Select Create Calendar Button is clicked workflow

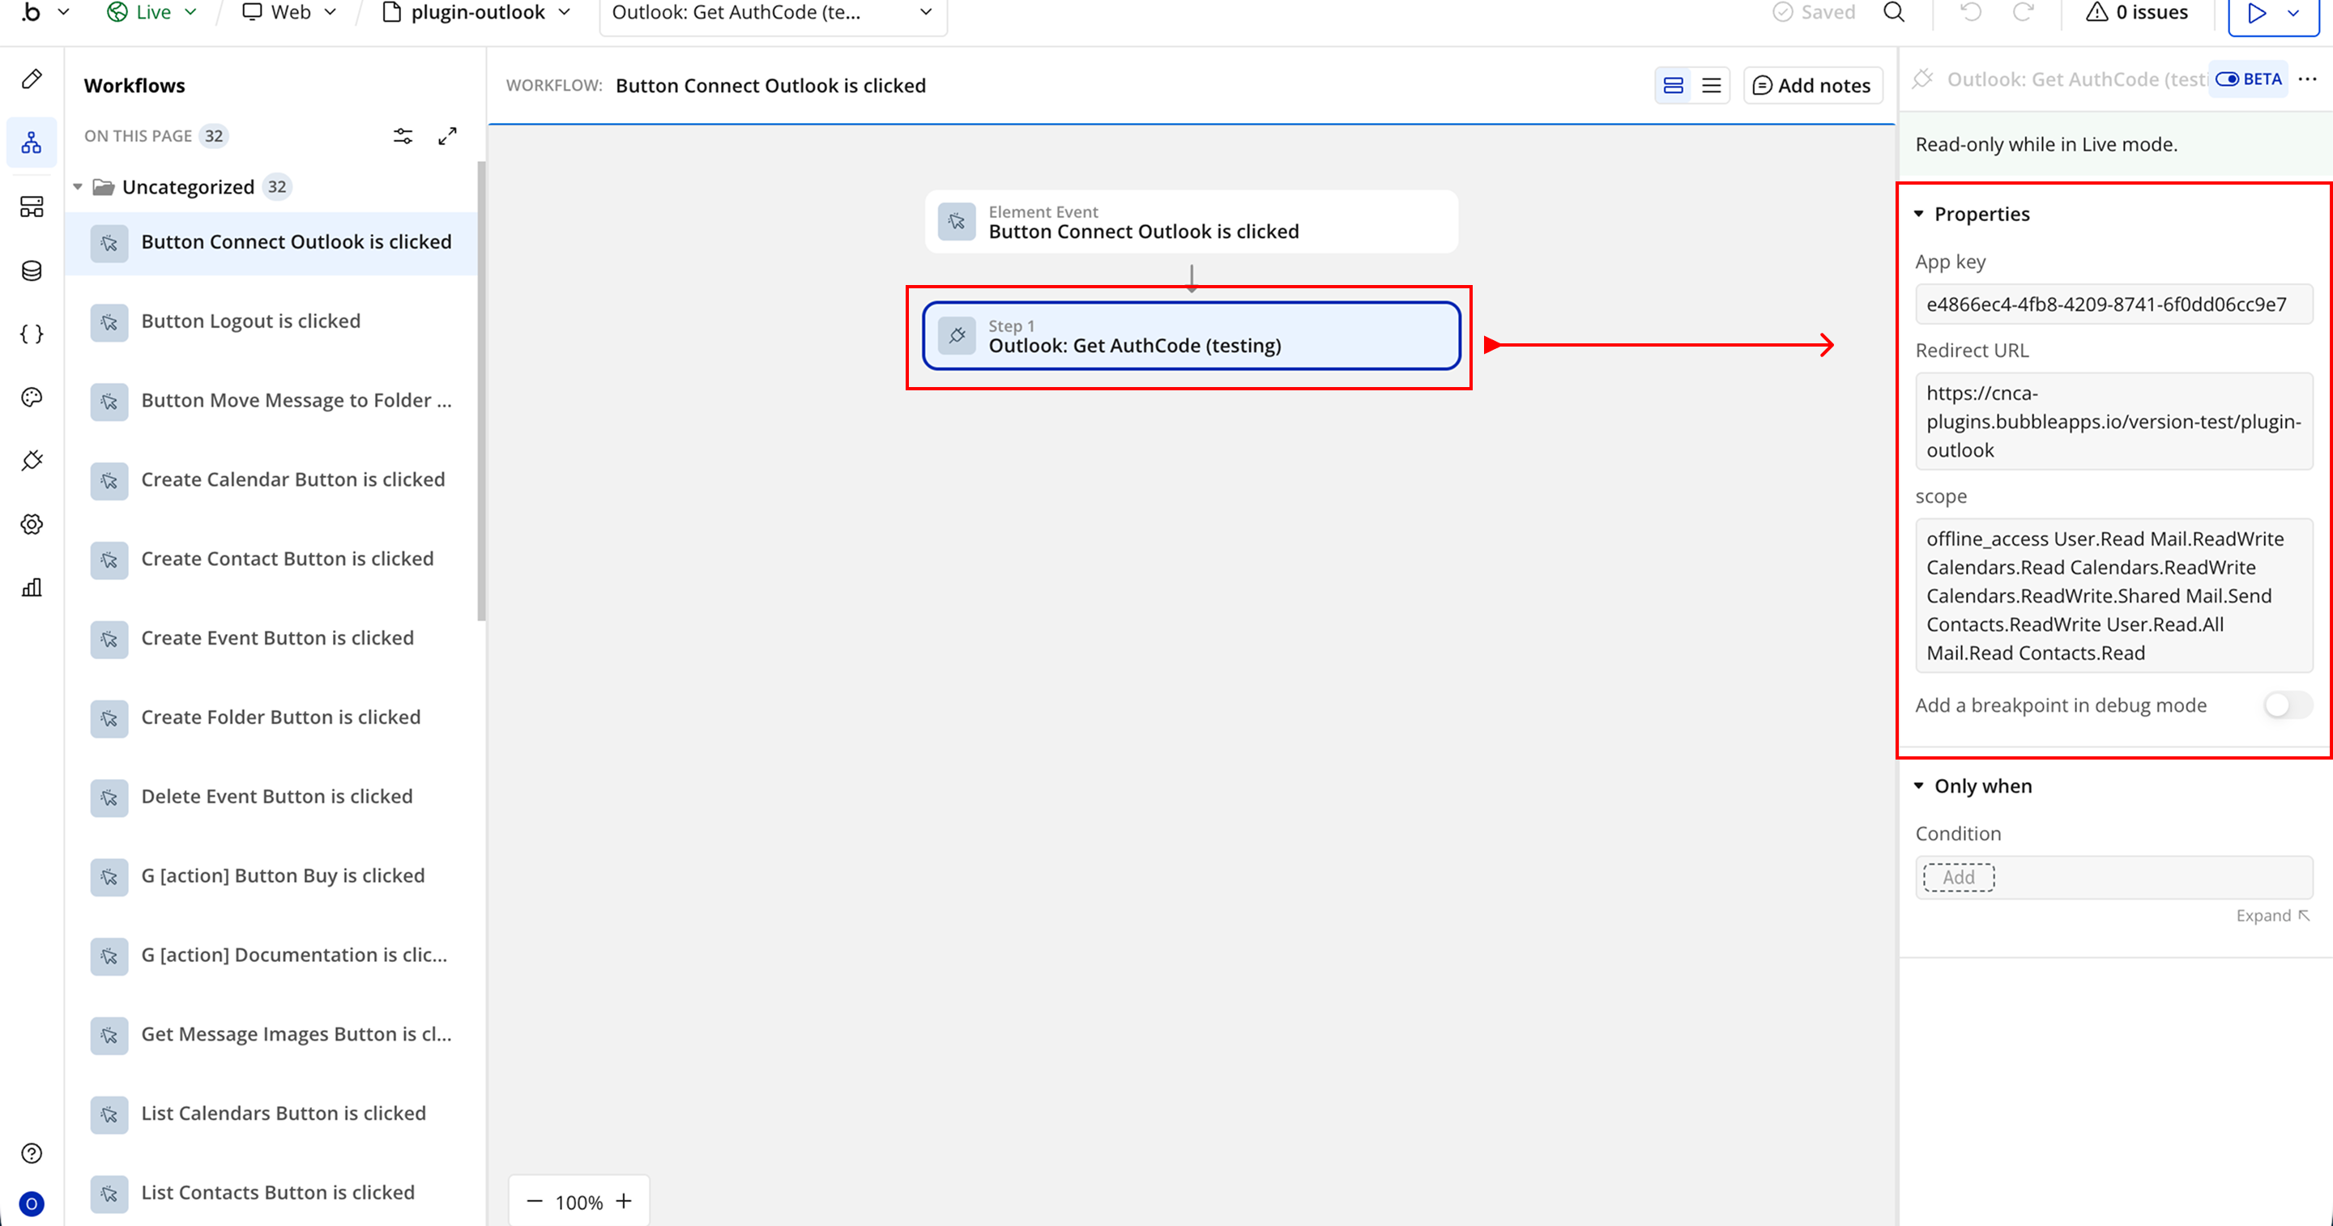click(292, 480)
